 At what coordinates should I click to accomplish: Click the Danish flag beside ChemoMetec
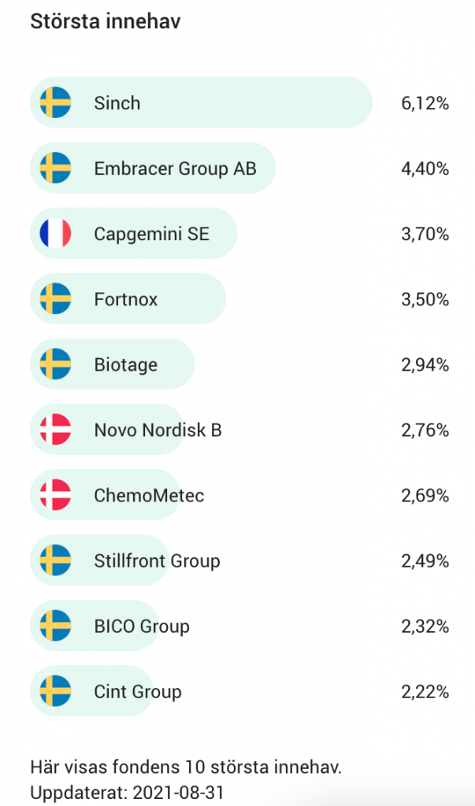[55, 495]
